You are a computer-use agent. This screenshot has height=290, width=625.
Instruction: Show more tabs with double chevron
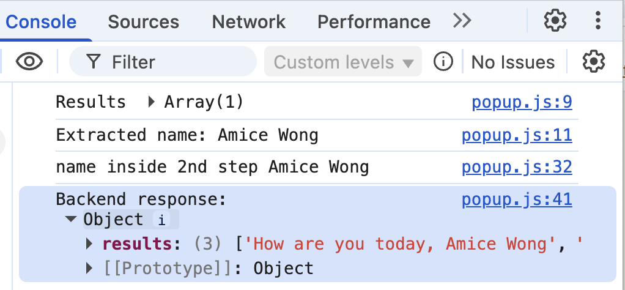[x=462, y=21]
